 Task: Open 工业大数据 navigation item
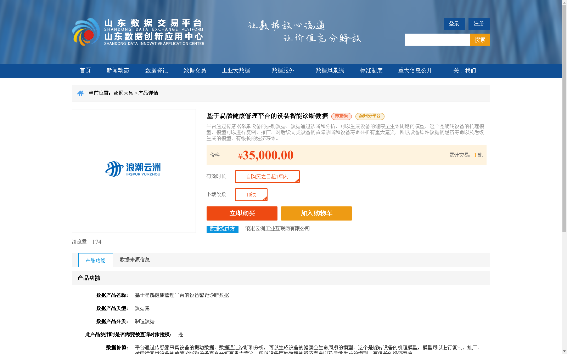pos(236,70)
